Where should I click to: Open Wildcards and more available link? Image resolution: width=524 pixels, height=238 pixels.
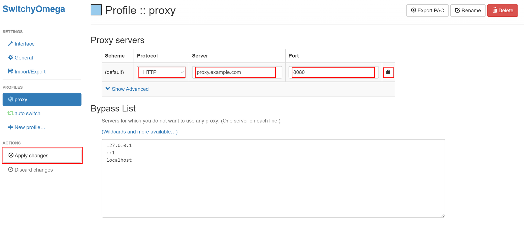coord(140,132)
